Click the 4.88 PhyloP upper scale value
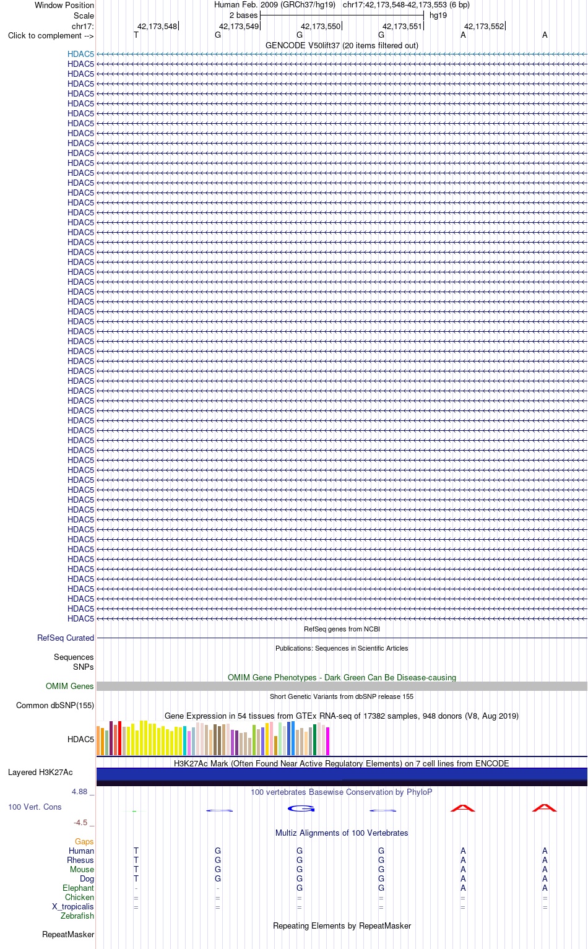 (79, 792)
